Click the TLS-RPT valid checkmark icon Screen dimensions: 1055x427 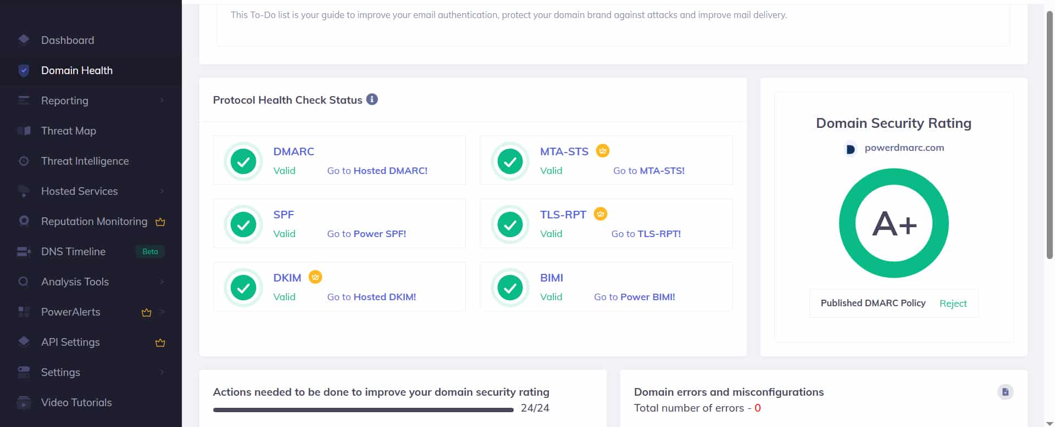[x=510, y=224]
